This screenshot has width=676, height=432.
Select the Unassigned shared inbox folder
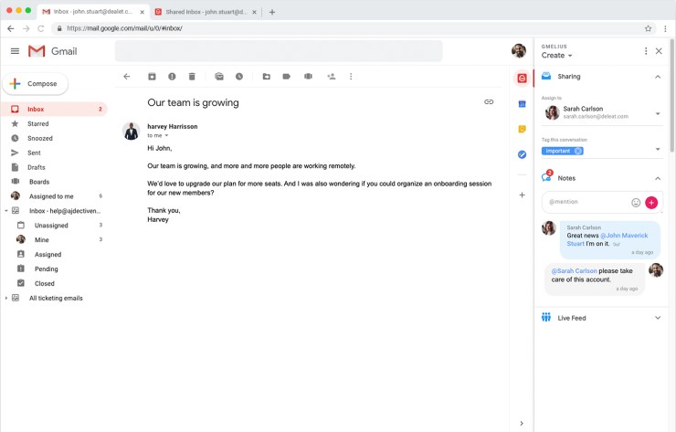(54, 226)
